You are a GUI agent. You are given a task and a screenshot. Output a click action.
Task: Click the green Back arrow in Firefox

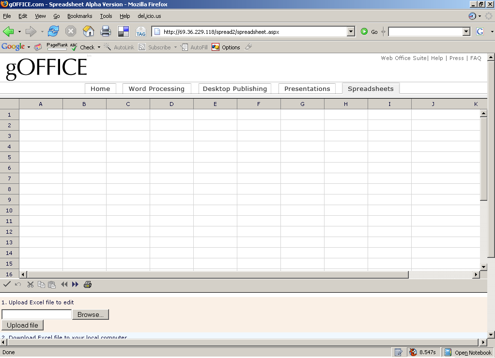(9, 31)
